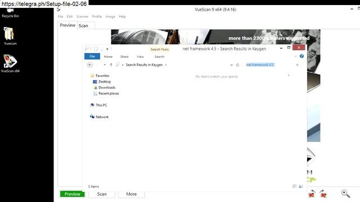This screenshot has width=360, height=202.
Task: Switch to VueScan Preview tab
Action: [x=67, y=25]
